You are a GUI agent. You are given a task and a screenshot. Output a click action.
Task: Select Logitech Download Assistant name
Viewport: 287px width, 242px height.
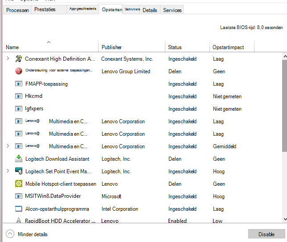57,159
